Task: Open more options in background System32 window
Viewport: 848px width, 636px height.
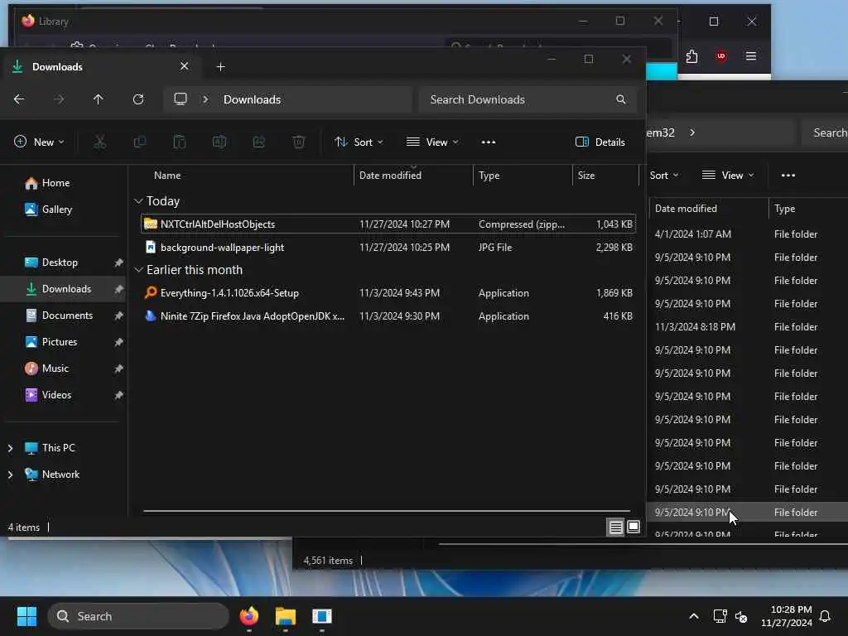Action: coord(788,176)
